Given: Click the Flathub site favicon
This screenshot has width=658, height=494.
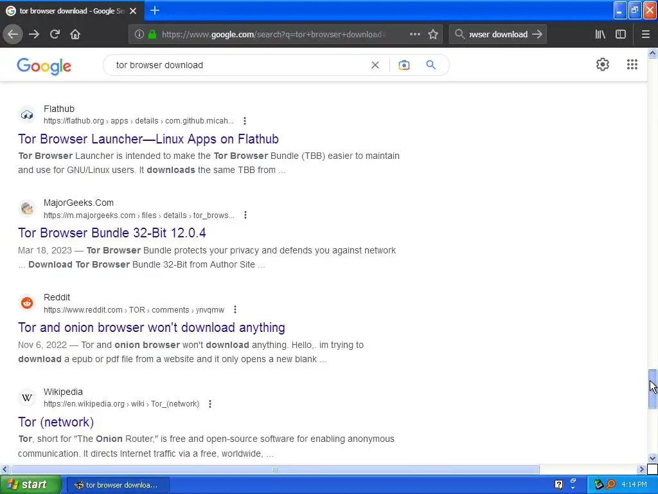Looking at the screenshot, I should (x=27, y=114).
